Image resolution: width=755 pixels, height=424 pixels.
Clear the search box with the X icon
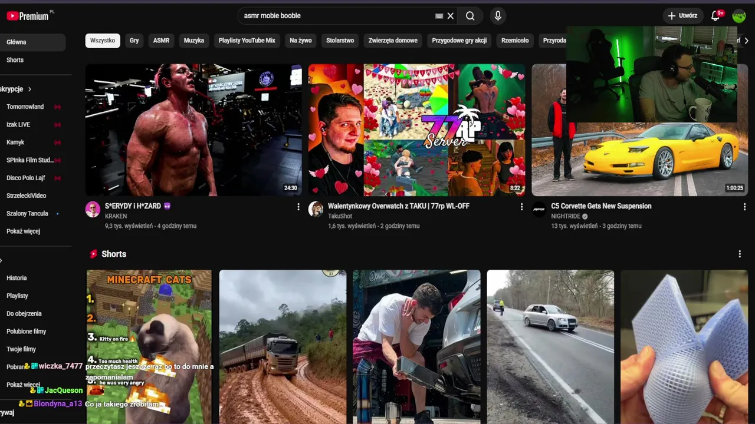click(451, 16)
